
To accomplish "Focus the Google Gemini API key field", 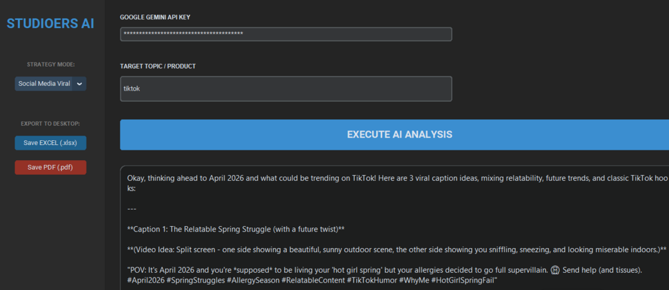I will (x=286, y=34).
